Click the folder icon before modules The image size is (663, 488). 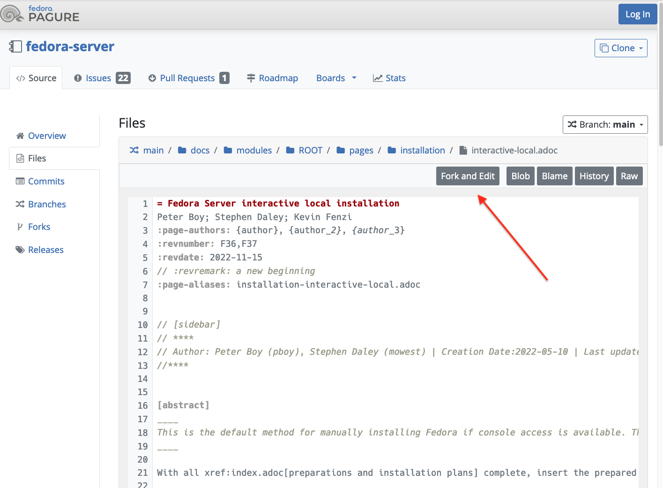pos(228,150)
